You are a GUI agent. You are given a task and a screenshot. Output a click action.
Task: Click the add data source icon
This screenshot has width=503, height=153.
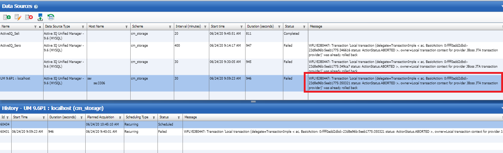click(x=7, y=17)
